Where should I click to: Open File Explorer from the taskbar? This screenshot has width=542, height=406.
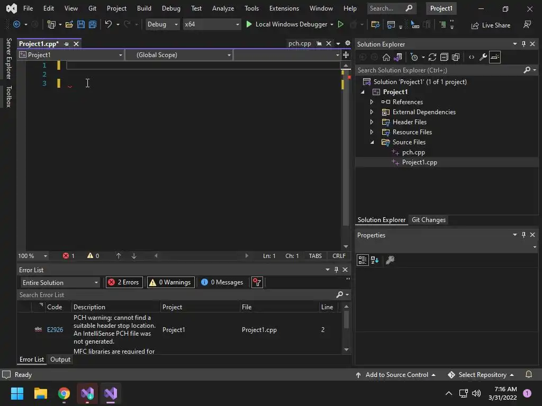click(40, 393)
